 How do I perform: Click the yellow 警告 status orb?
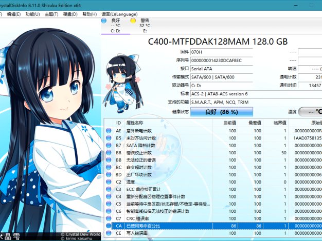tap(133, 21)
